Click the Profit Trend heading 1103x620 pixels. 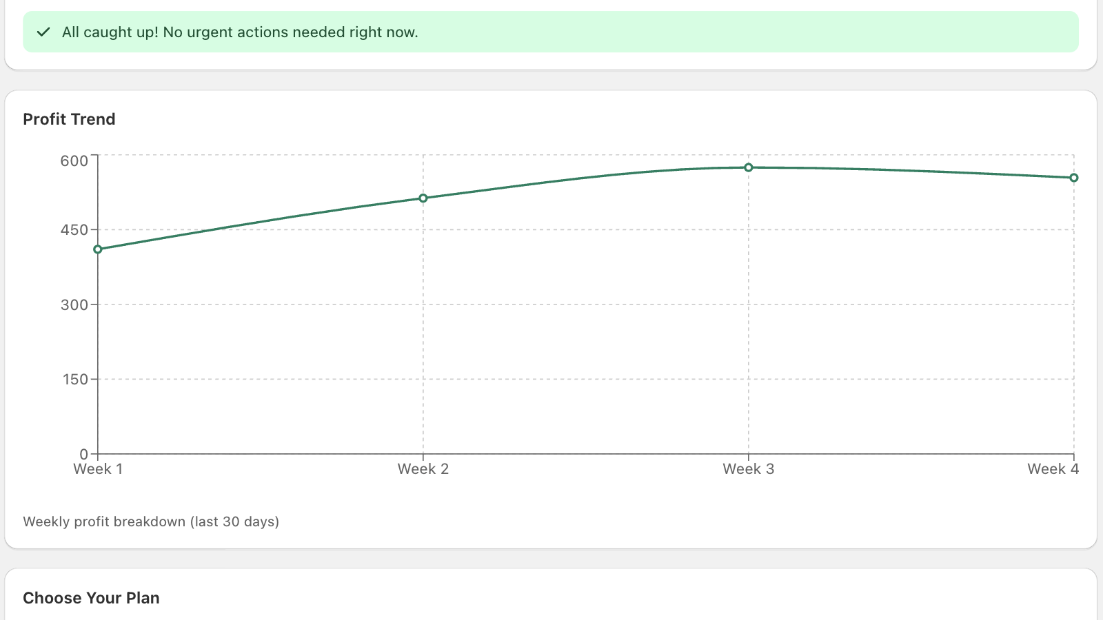pos(69,119)
